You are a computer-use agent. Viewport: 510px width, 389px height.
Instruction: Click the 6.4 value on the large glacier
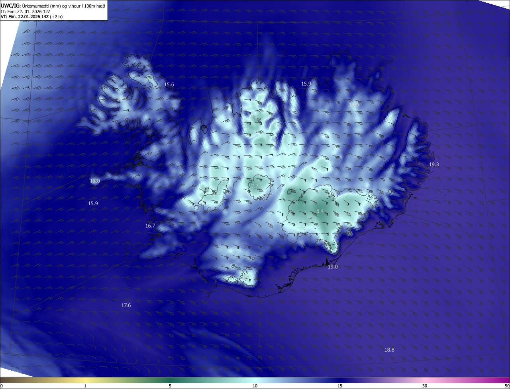pyautogui.click(x=320, y=211)
